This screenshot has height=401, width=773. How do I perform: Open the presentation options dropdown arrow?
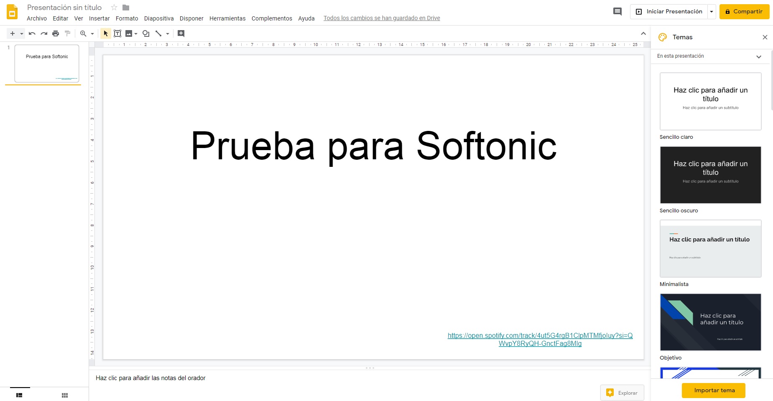pyautogui.click(x=712, y=12)
